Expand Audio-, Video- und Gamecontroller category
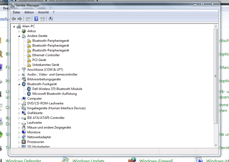Viewport: 229px width, 162px height. 19,75
